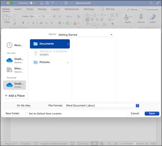Open the font color dropdown arrow

point(78,23)
